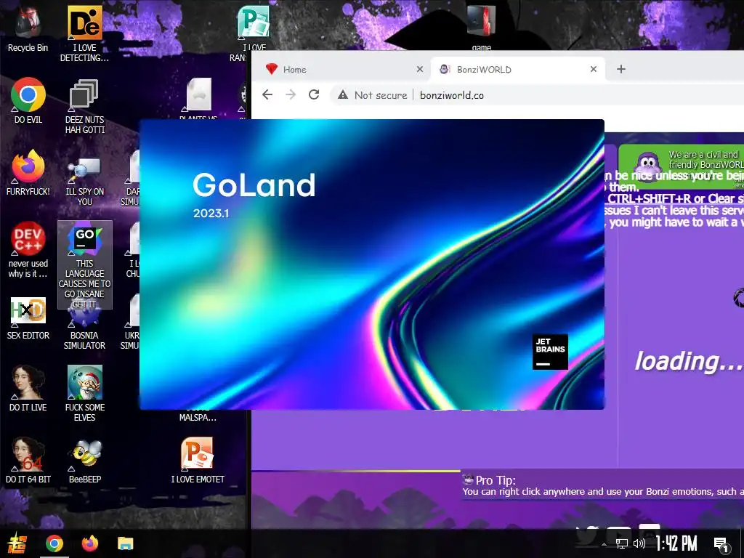Click the GoLand title on the splash screen

pos(254,185)
